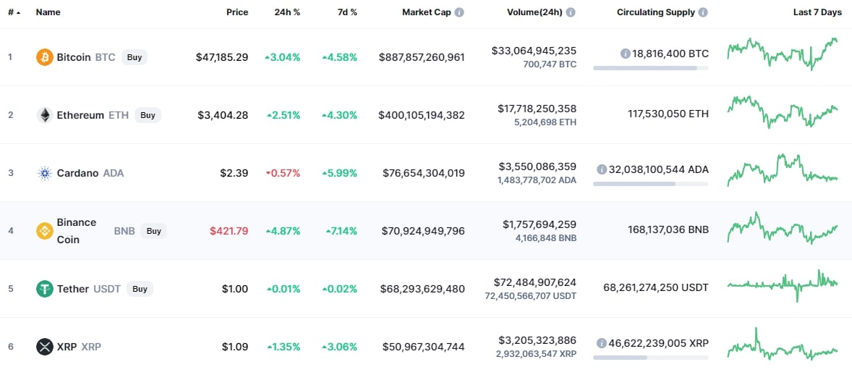Open Cardano 7-day sparkline chart
Image resolution: width=852 pixels, height=375 pixels.
[x=783, y=170]
